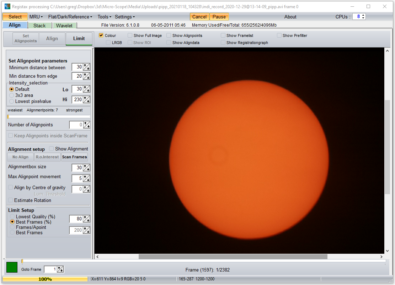The image size is (395, 285).
Task: Enable Show Aligndata checkbox
Action: (169, 43)
